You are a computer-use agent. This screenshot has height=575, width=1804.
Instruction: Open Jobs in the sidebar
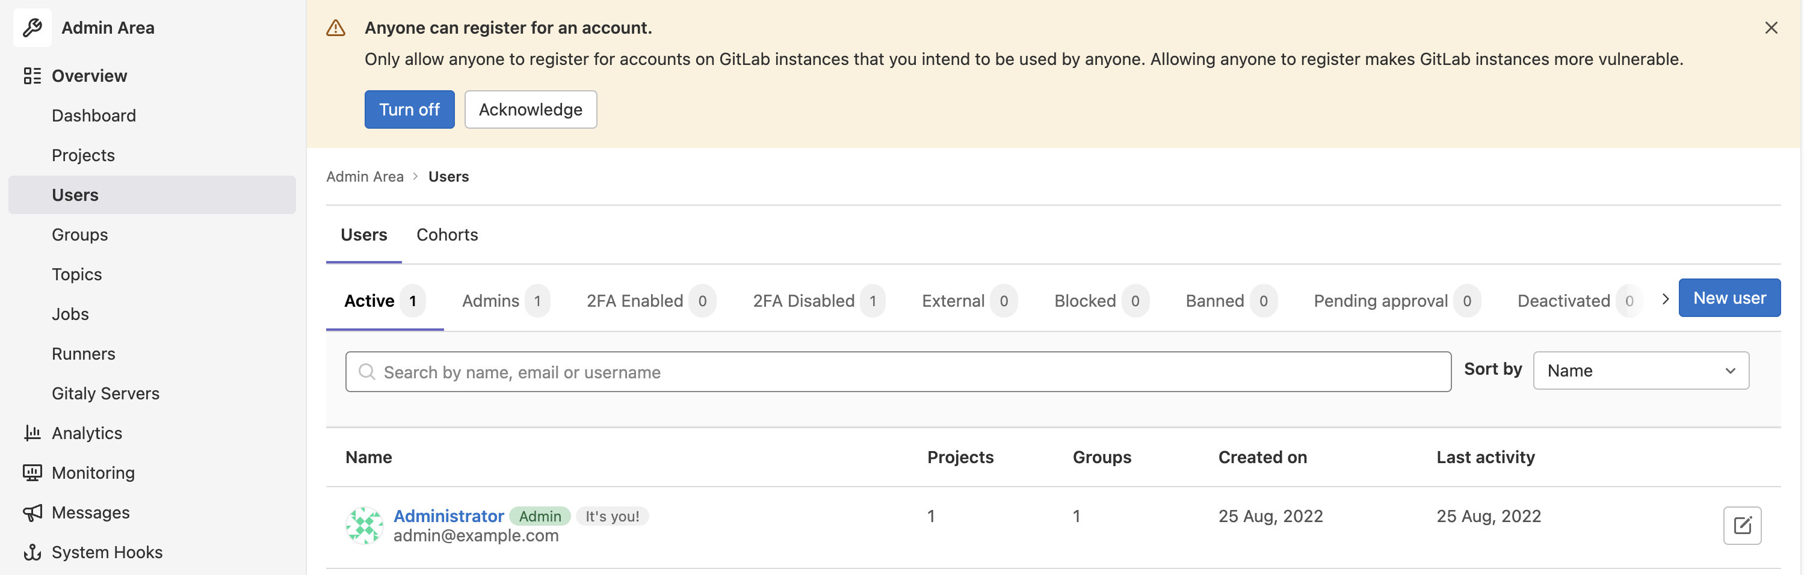point(152,314)
